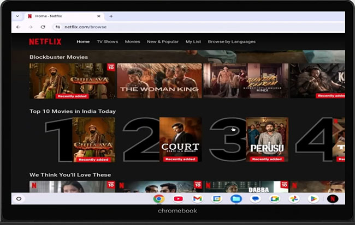355x225 pixels.
Task: Open We Think You'll Love These heading
Action: point(70,175)
